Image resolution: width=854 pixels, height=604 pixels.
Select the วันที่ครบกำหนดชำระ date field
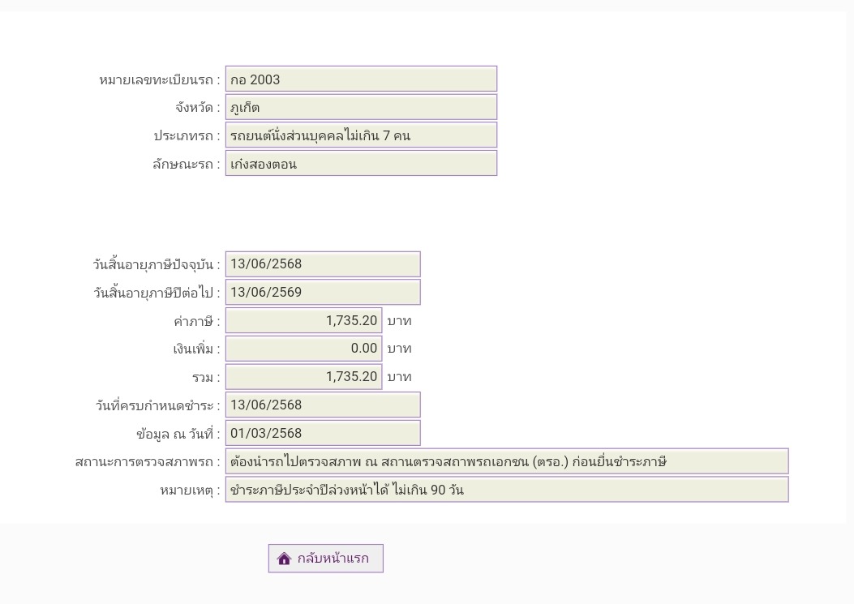(322, 405)
